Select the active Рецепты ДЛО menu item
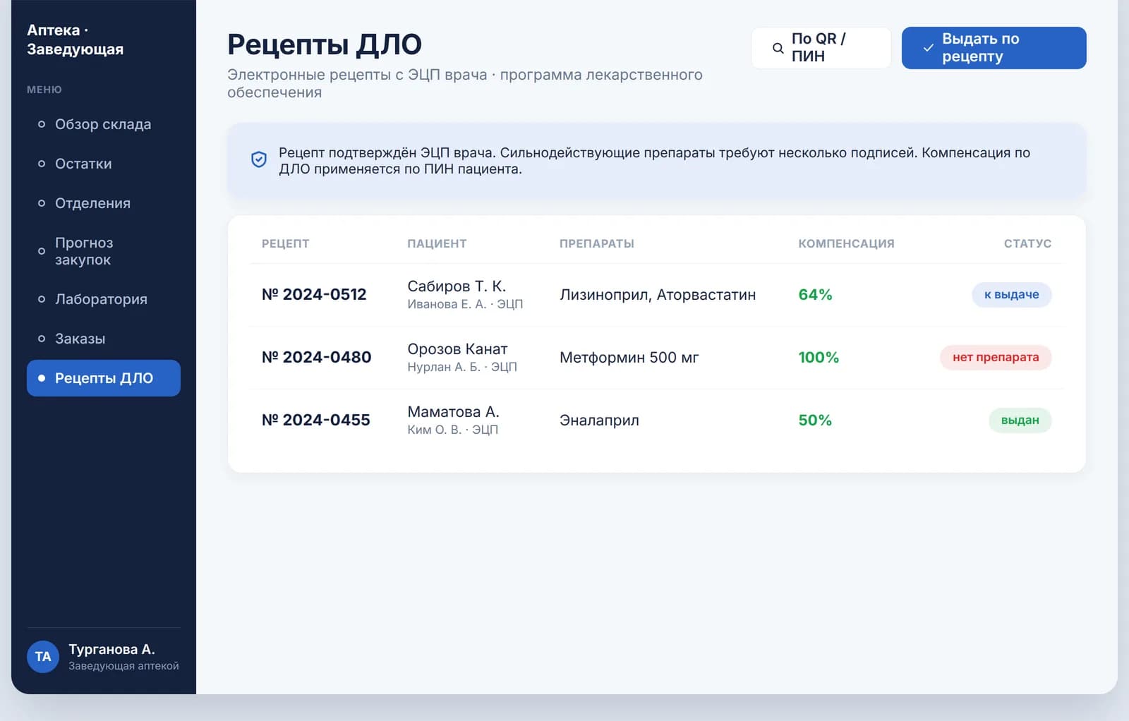 (104, 378)
